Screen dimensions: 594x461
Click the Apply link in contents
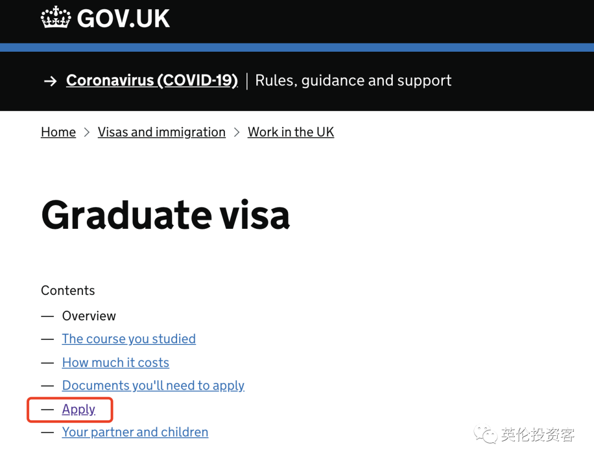click(79, 409)
